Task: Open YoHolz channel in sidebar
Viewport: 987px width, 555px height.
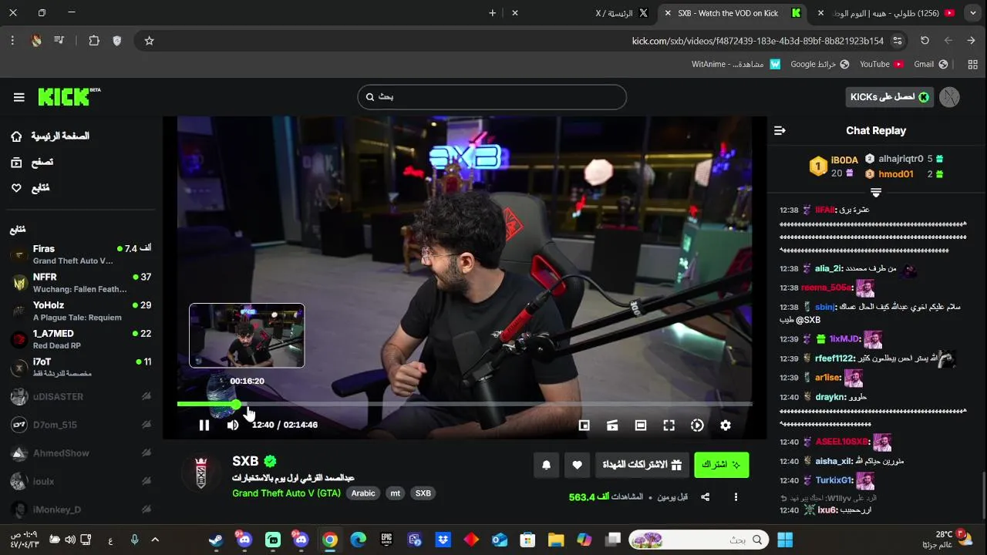Action: [x=81, y=311]
